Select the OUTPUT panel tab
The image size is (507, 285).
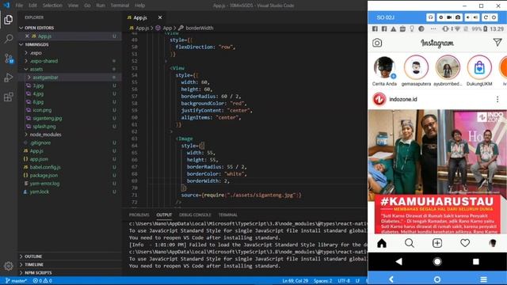(x=164, y=215)
